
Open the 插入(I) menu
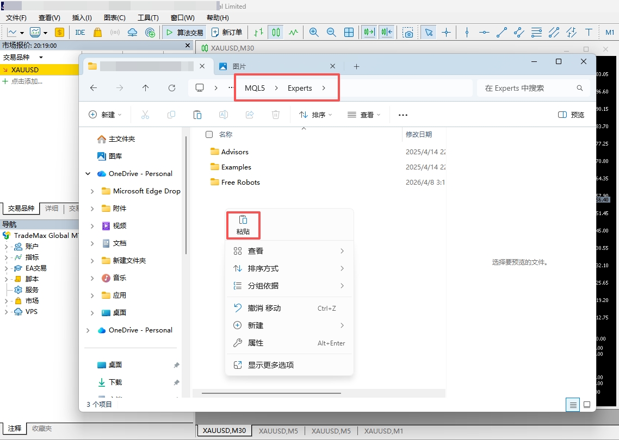point(82,18)
